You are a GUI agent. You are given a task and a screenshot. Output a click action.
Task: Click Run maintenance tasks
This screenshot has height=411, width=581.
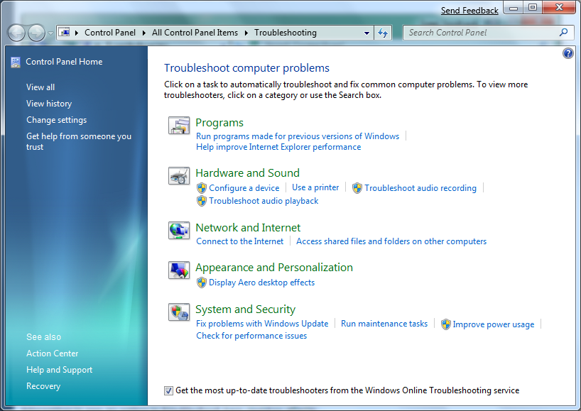(x=384, y=324)
